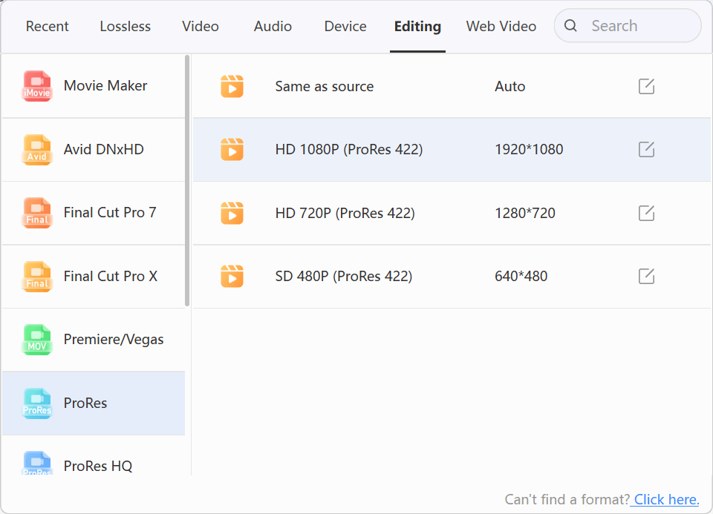The height and width of the screenshot is (514, 713).
Task: Click the teal ProRes category icon
Action: 37,403
